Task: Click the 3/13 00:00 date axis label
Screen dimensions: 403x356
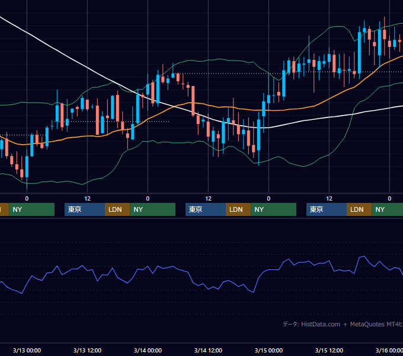Action: (27, 350)
